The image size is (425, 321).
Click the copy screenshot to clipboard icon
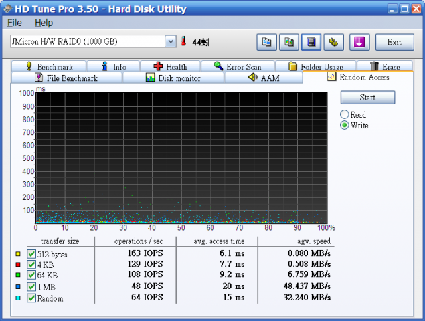(x=289, y=42)
